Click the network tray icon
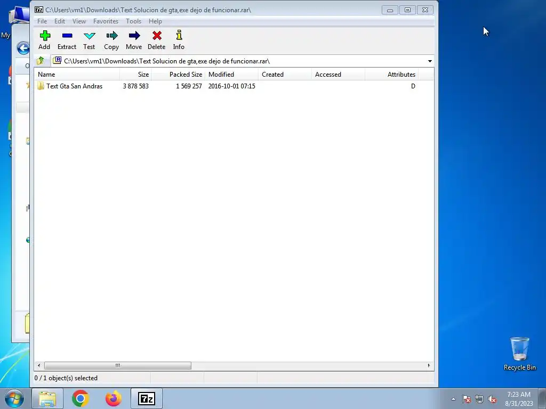This screenshot has height=409, width=546. coord(479,399)
